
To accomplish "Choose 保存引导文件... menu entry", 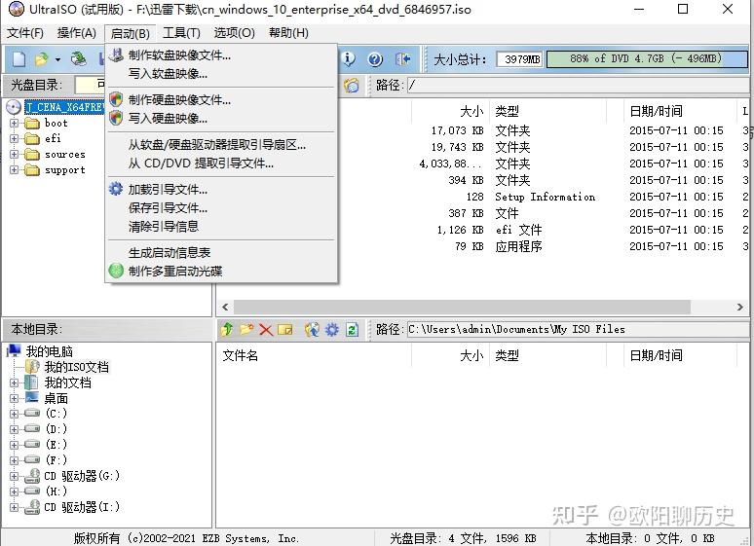I will coord(221,207).
